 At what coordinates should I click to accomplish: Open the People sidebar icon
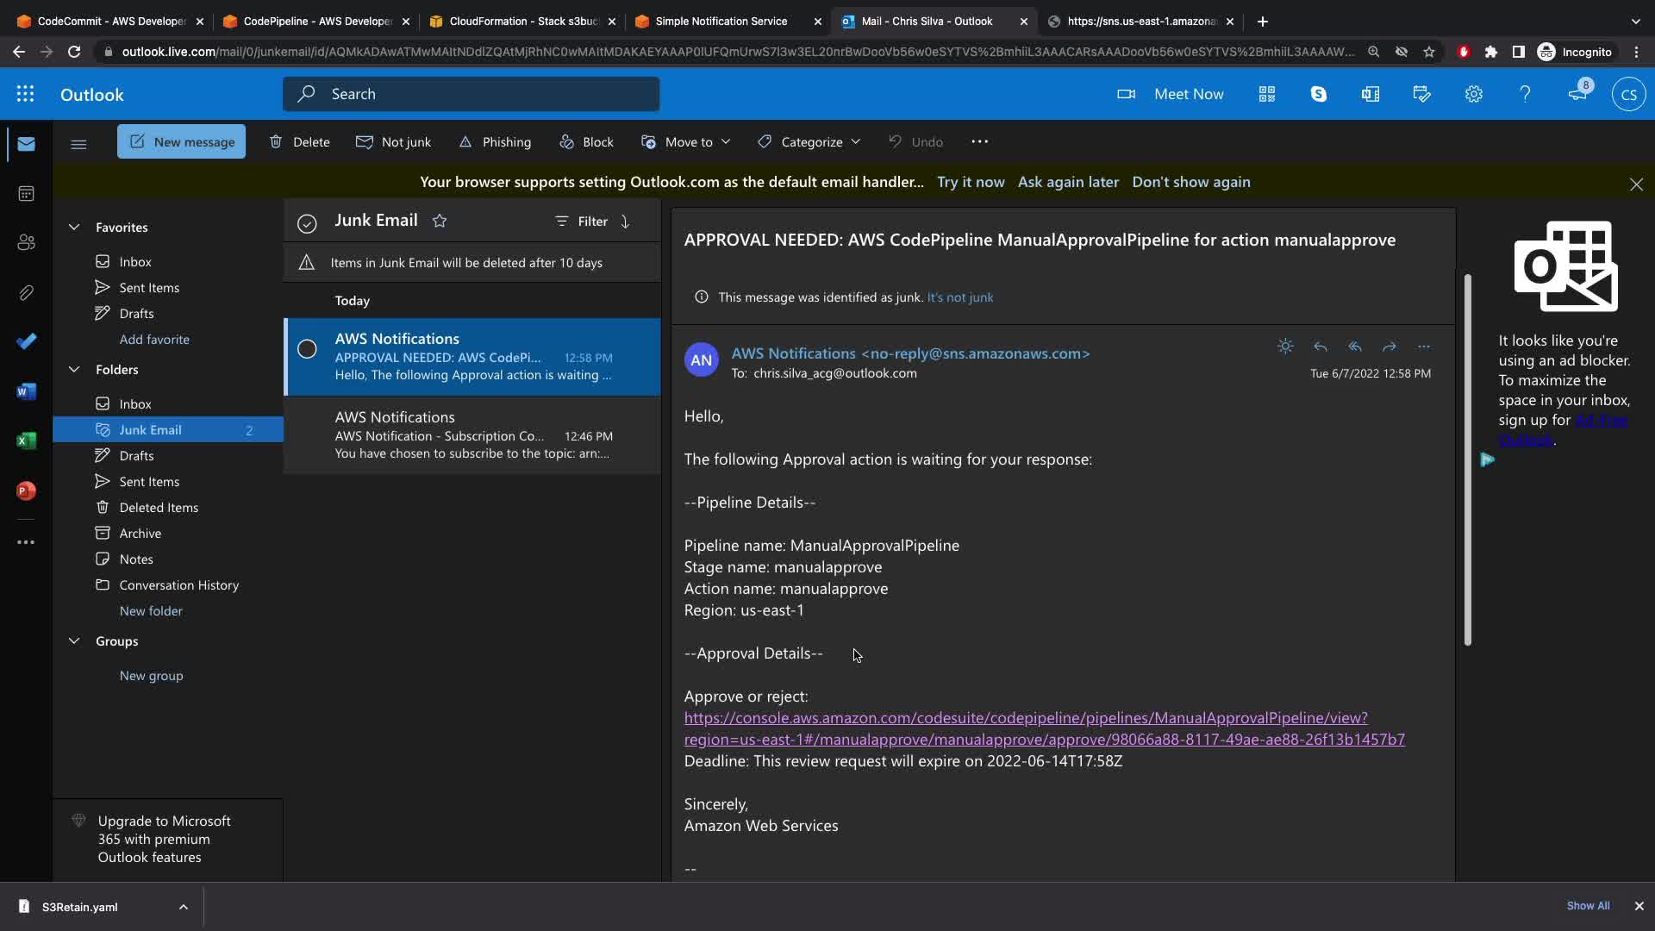[x=26, y=242]
